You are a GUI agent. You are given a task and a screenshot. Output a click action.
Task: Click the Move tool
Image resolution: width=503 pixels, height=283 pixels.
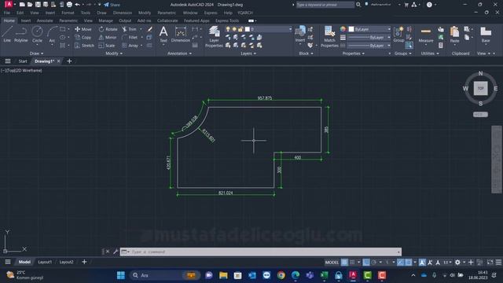(x=83, y=29)
